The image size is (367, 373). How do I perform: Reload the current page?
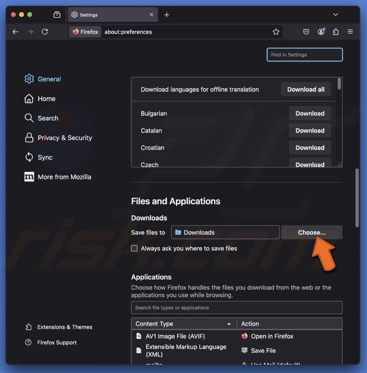point(45,32)
